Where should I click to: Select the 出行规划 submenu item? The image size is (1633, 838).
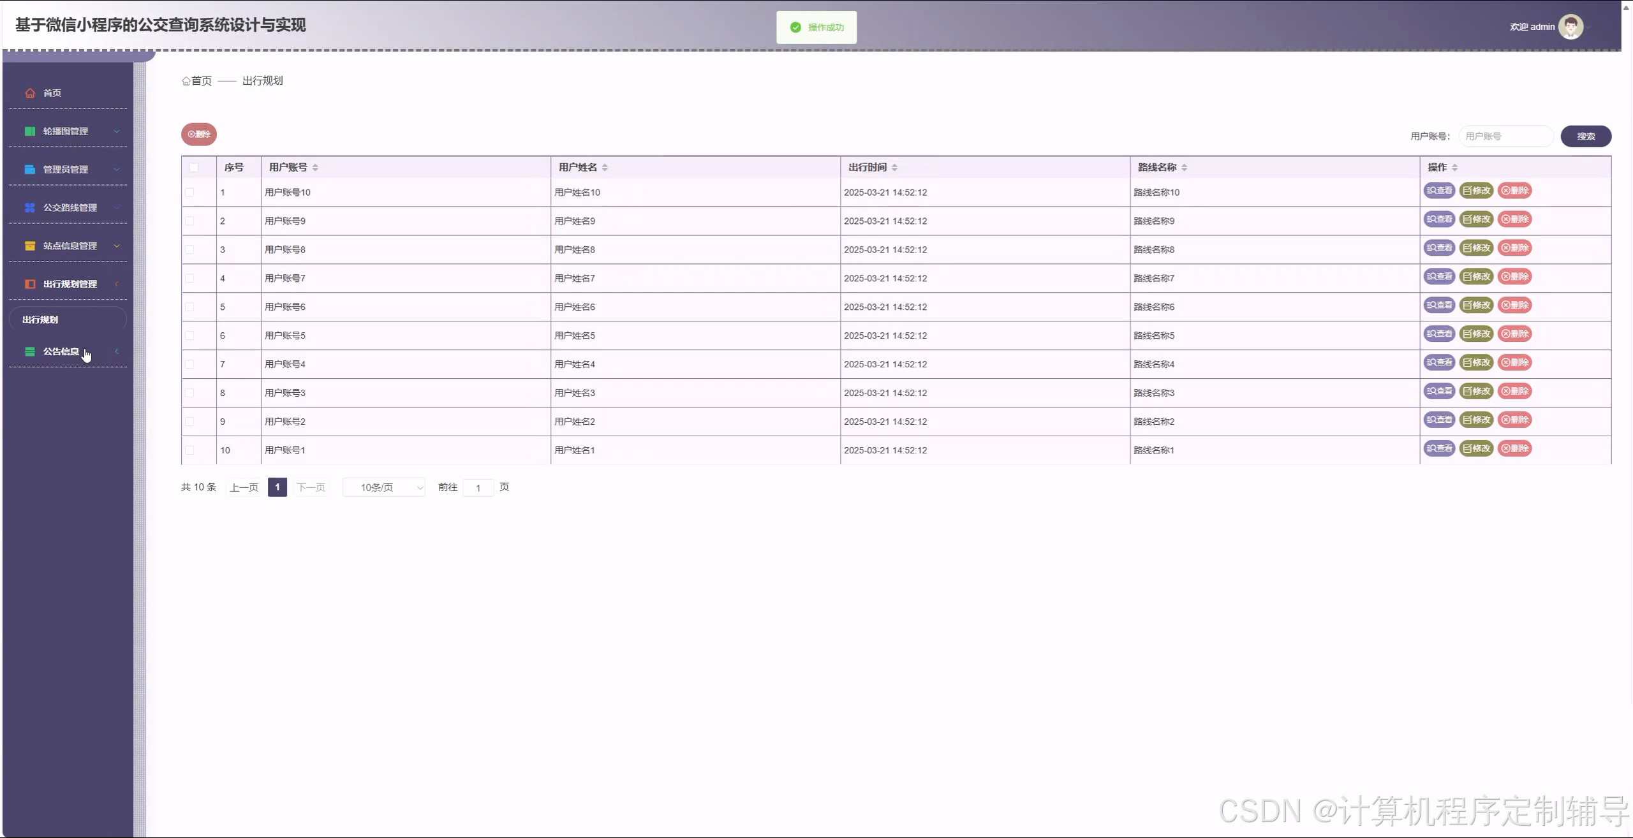pos(41,320)
